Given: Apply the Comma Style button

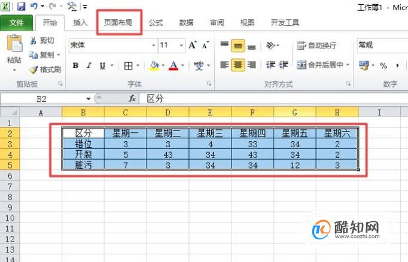Looking at the screenshot, I should 397,66.
